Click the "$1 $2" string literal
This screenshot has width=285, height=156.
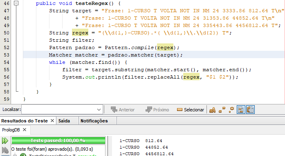point(218,77)
